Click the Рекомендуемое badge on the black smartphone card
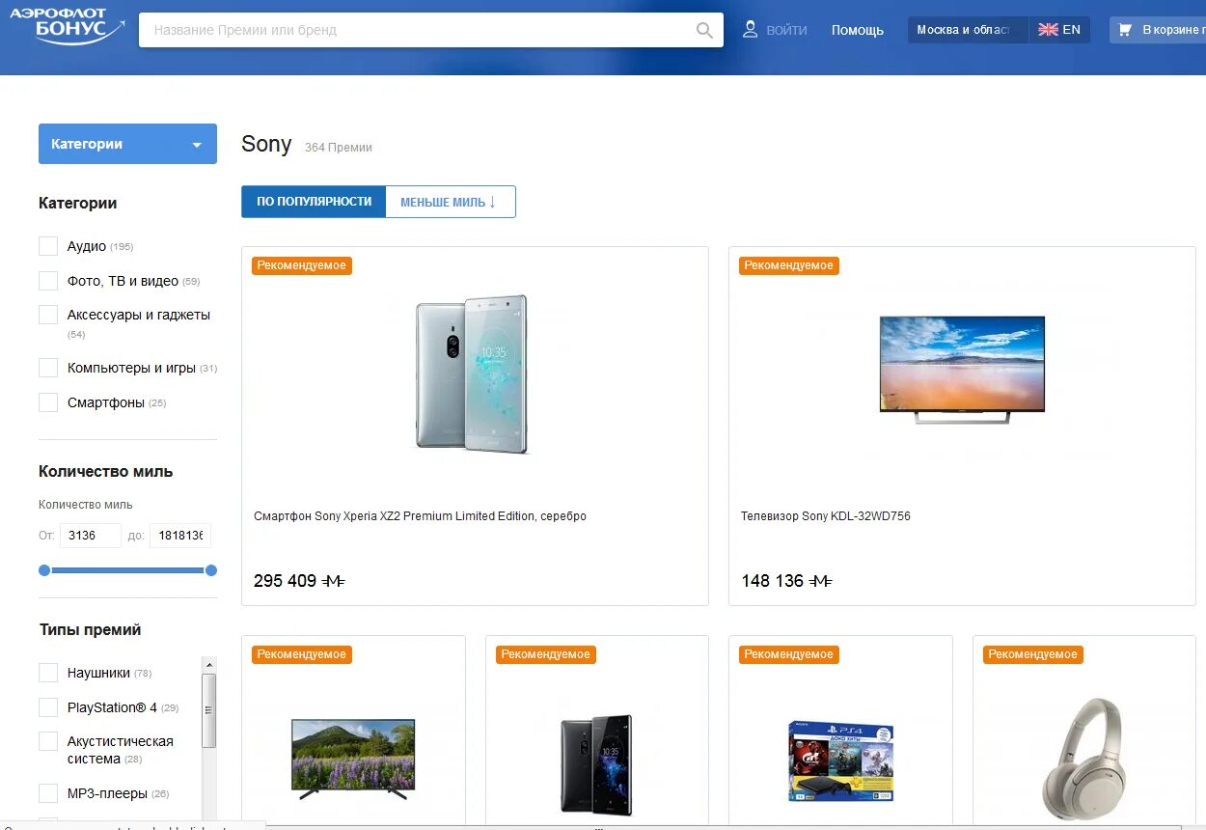This screenshot has width=1206, height=830. (x=546, y=654)
